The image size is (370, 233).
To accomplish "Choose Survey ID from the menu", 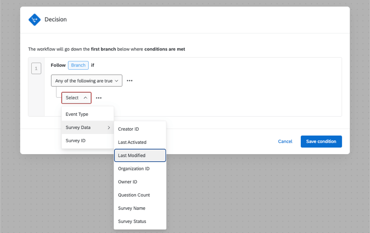I will [76, 141].
